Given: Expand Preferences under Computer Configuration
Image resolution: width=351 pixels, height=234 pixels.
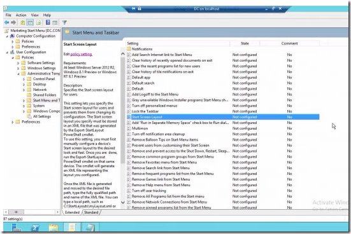Looking at the screenshot, I should (13, 47).
